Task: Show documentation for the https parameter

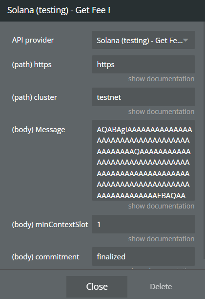Action: 161,79
